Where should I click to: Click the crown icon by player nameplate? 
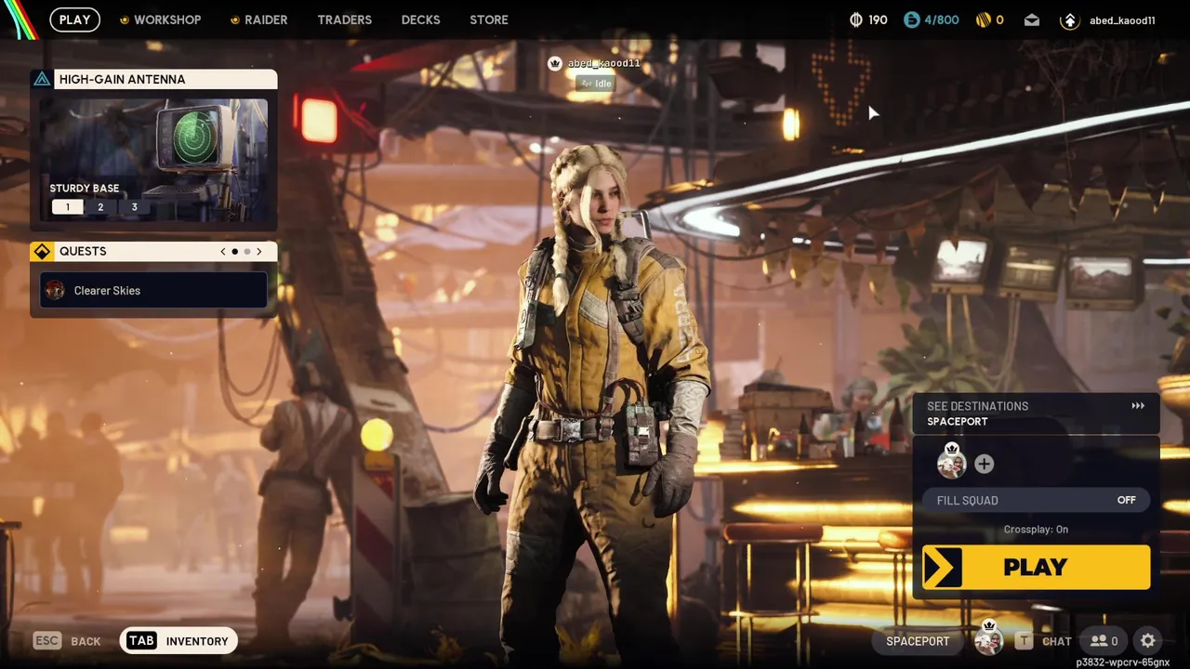(555, 63)
